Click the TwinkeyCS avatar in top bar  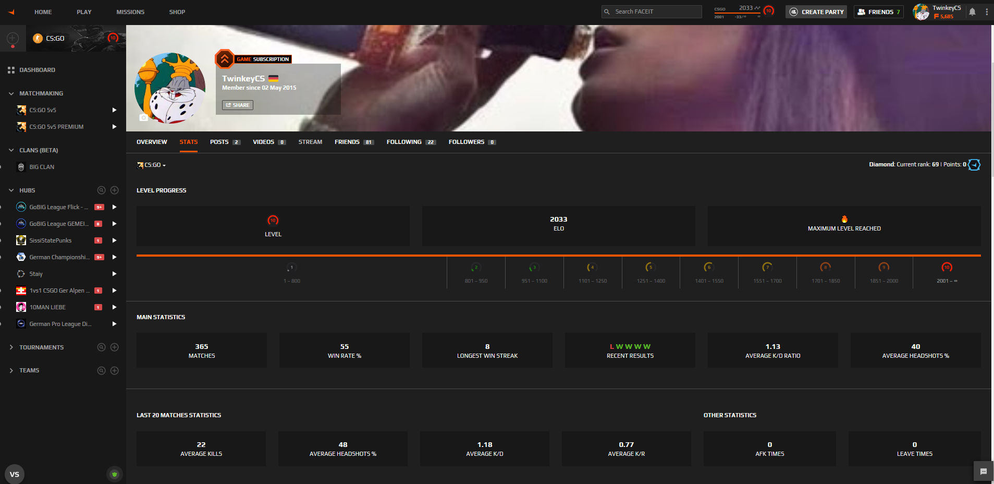(921, 12)
